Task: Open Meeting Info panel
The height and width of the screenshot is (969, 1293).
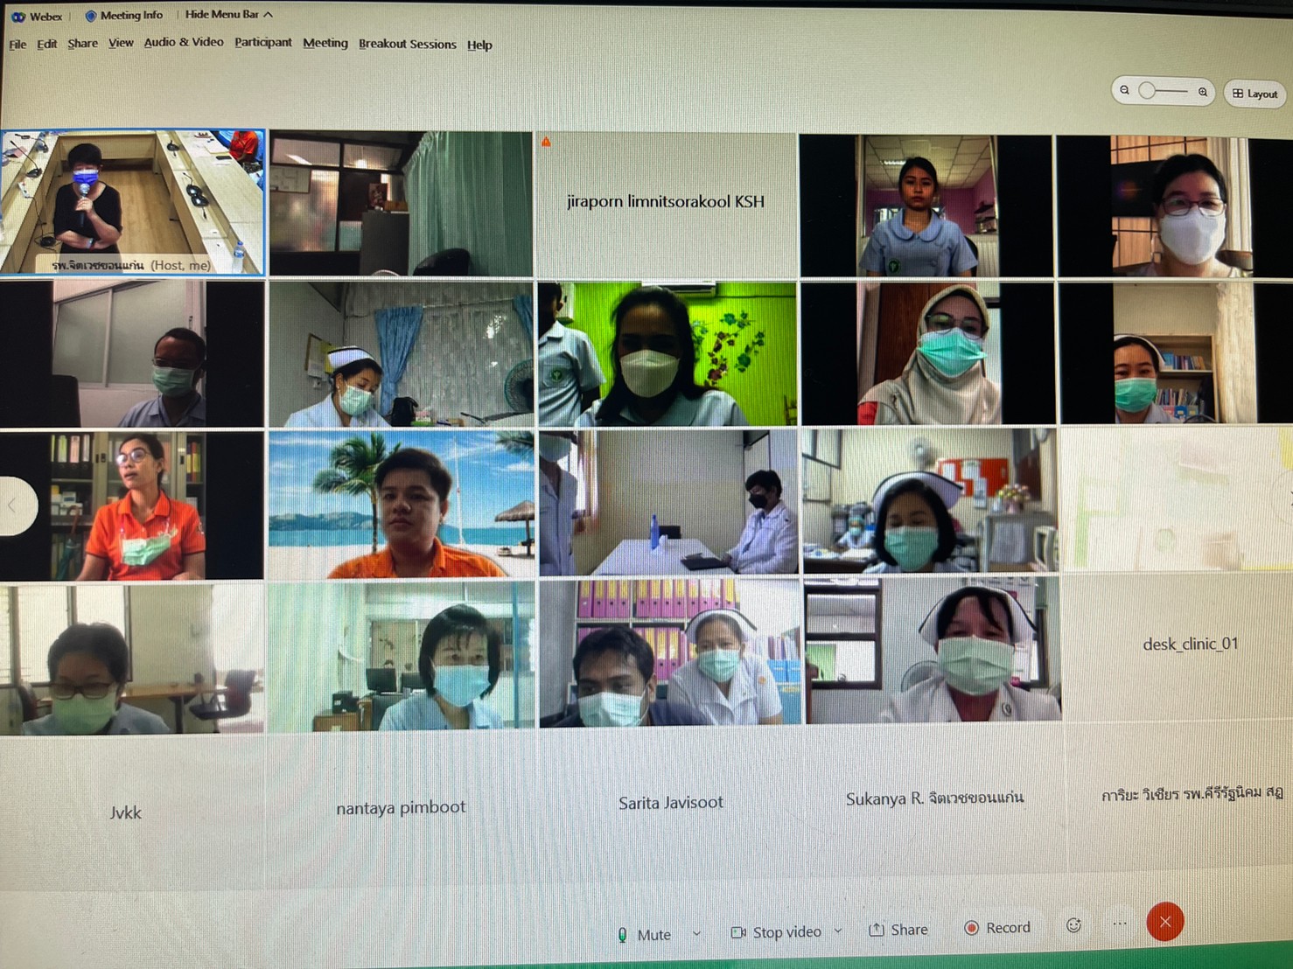Action: (124, 15)
